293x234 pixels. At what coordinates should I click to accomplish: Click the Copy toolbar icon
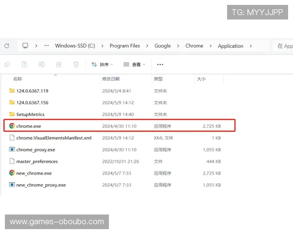coord(7,64)
